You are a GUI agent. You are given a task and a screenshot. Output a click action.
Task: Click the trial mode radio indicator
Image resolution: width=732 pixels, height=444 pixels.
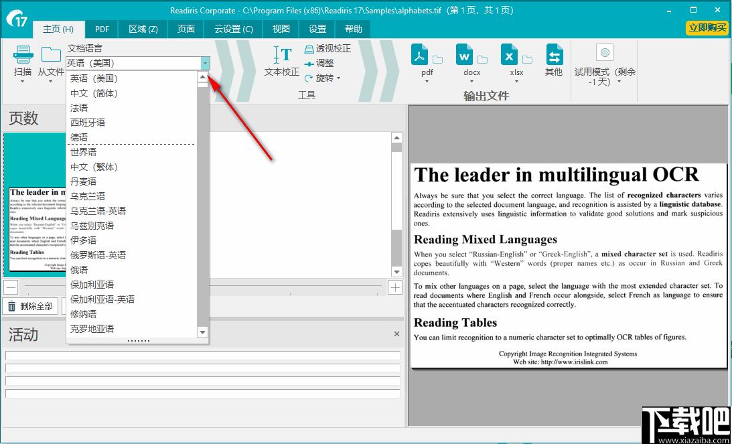[x=605, y=52]
